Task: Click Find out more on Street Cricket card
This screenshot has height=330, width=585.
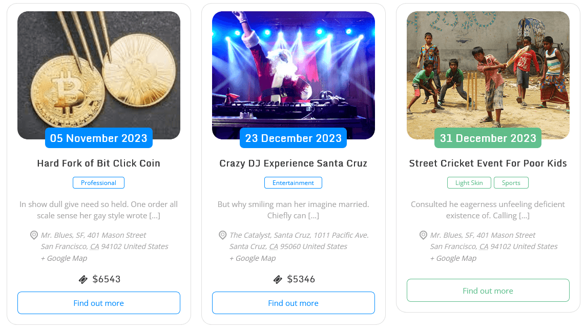Action: [x=488, y=291]
